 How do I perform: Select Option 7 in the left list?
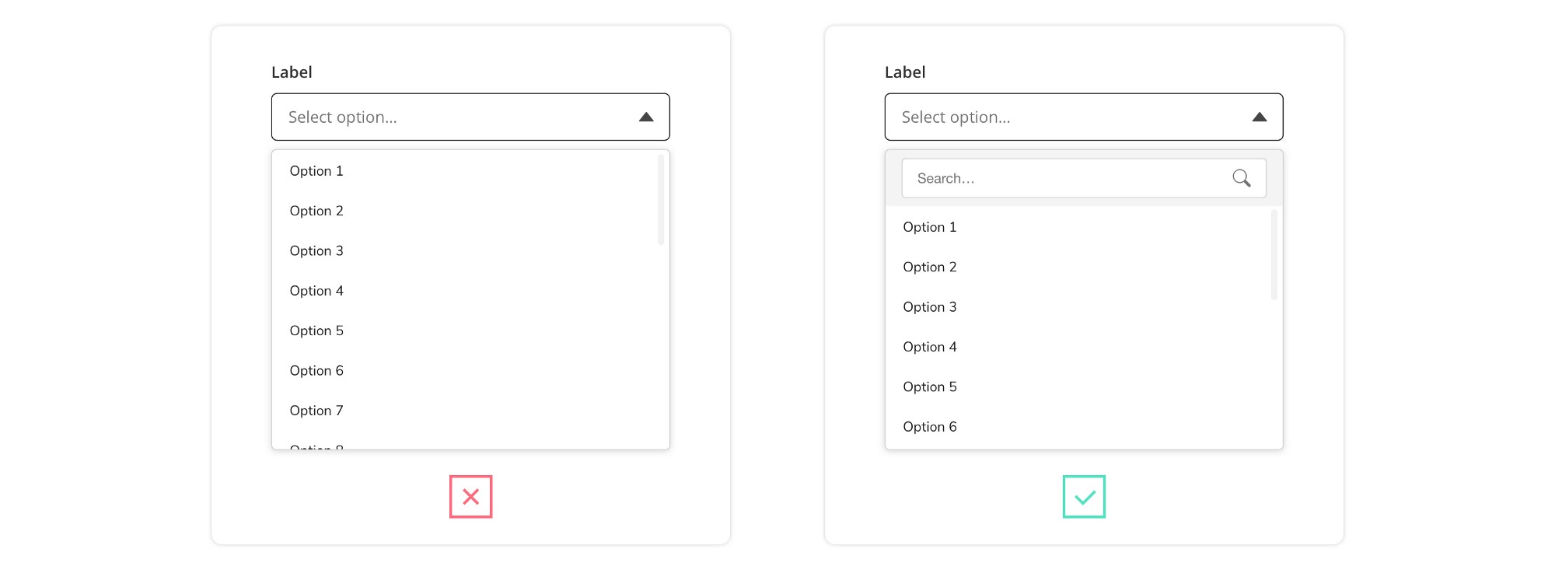coord(465,411)
